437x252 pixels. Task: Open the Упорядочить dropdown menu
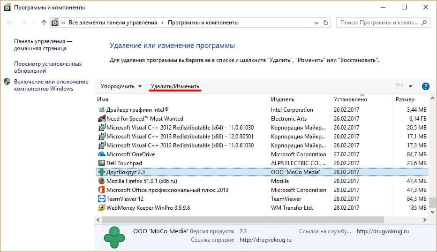121,86
